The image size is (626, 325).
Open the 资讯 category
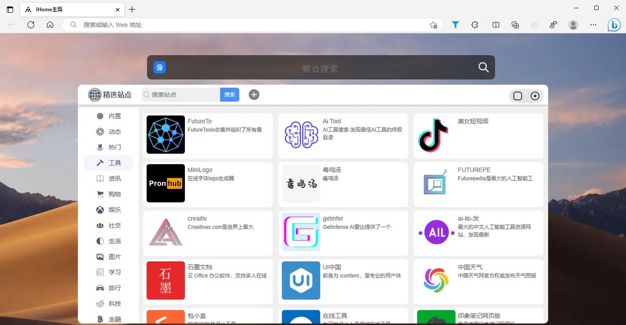108,178
